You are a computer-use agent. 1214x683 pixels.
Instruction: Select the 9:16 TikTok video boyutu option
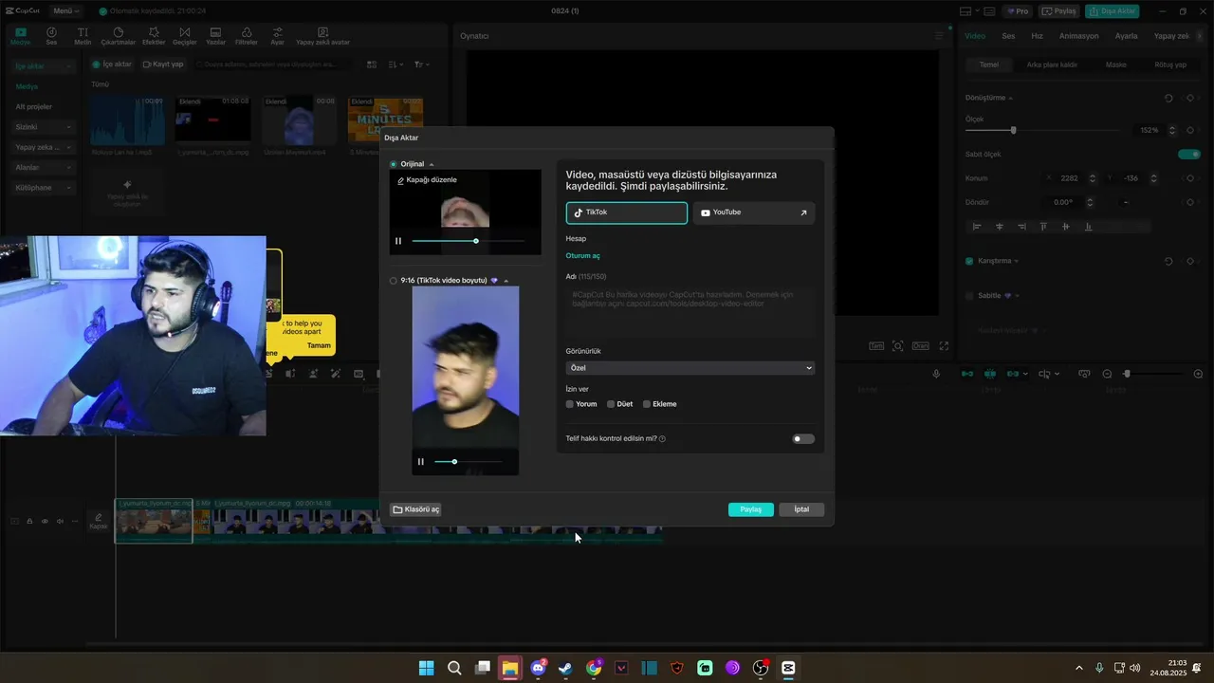click(394, 281)
